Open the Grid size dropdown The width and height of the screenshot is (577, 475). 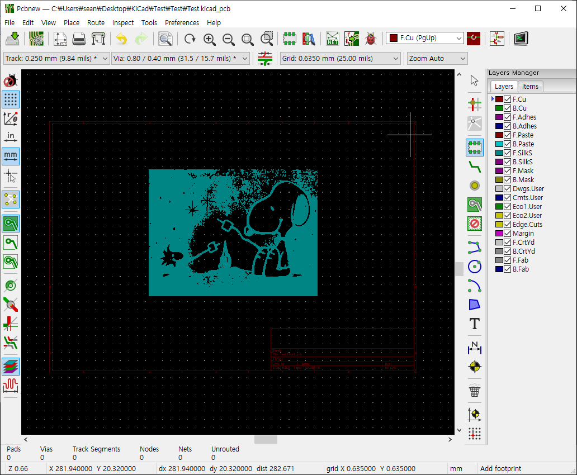click(x=340, y=59)
